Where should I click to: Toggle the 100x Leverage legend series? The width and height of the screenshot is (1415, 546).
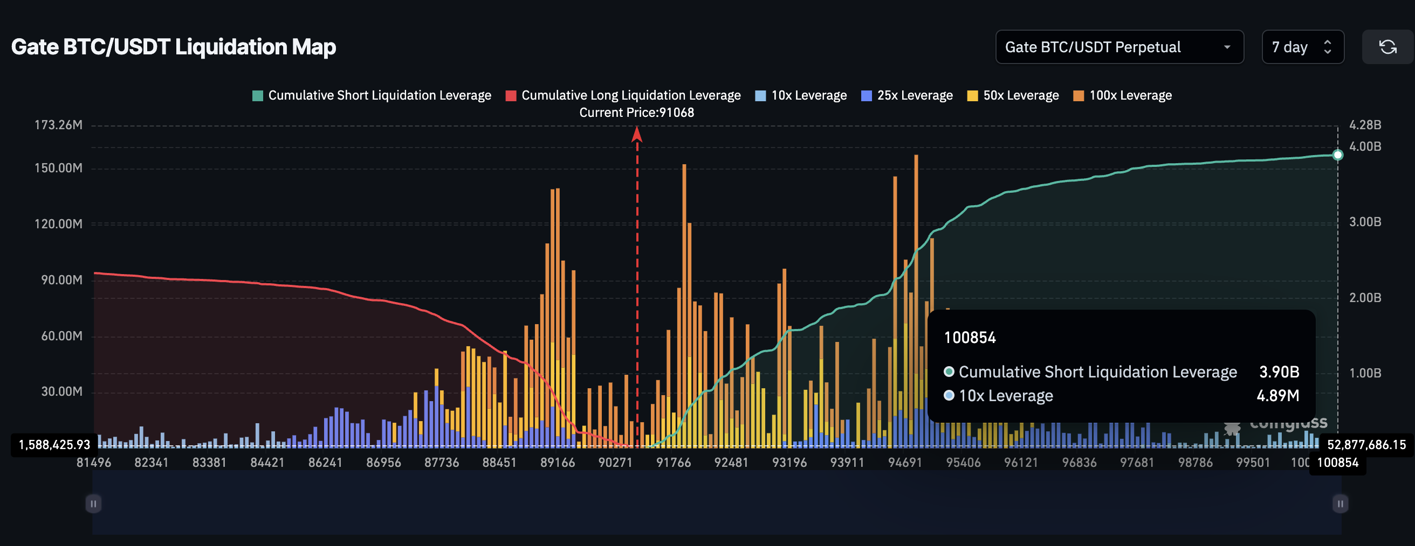(x=1122, y=95)
